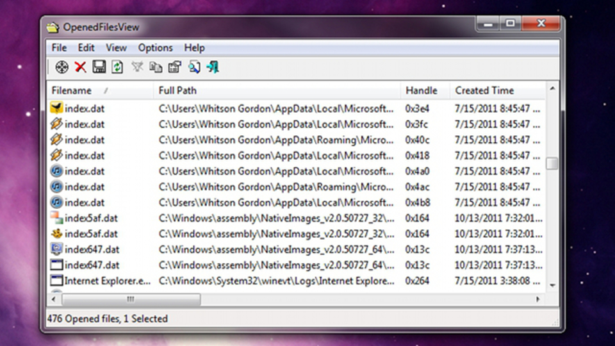This screenshot has width=615, height=346.
Task: Click the file icon in row with handle 0x4ac
Action: click(56, 186)
